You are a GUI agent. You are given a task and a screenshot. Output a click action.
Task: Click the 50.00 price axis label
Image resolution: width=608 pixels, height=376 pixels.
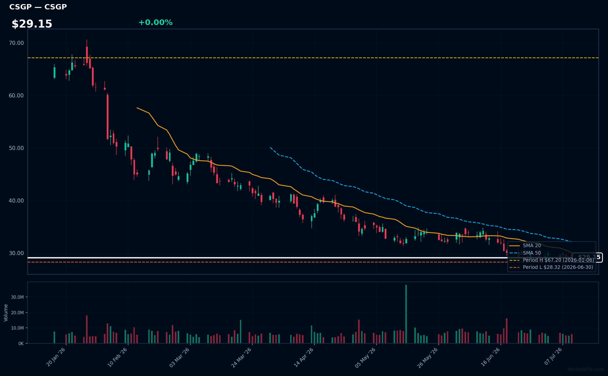[x=16, y=148]
